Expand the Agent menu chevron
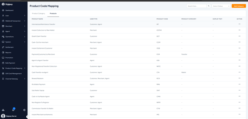The width and height of the screenshot is (248, 119). [25, 32]
